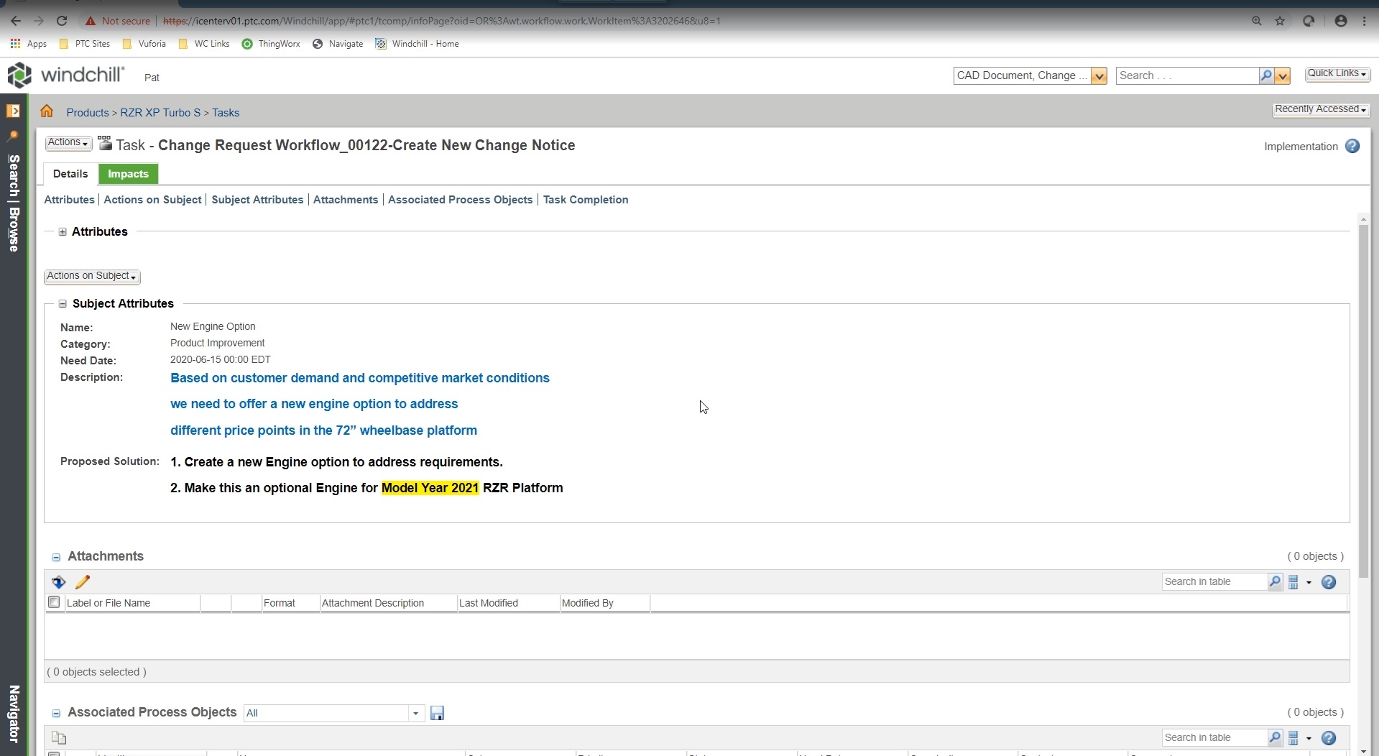
Task: Open Windchill - Home bookmark
Action: (x=417, y=44)
